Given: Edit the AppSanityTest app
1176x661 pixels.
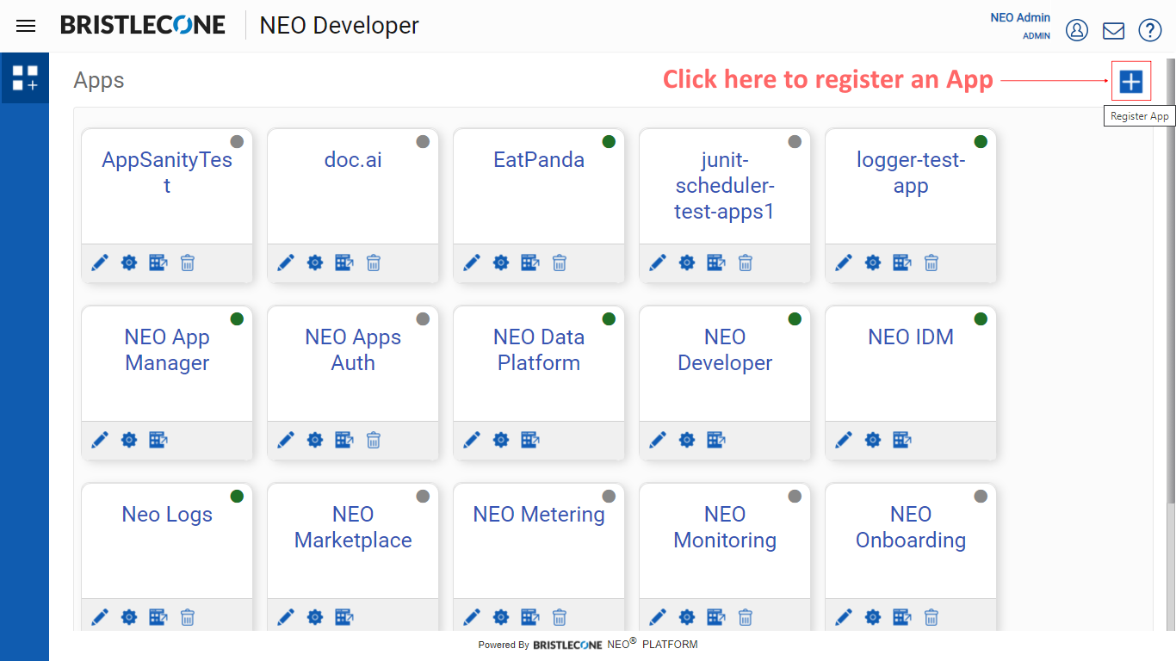Looking at the screenshot, I should [x=100, y=263].
